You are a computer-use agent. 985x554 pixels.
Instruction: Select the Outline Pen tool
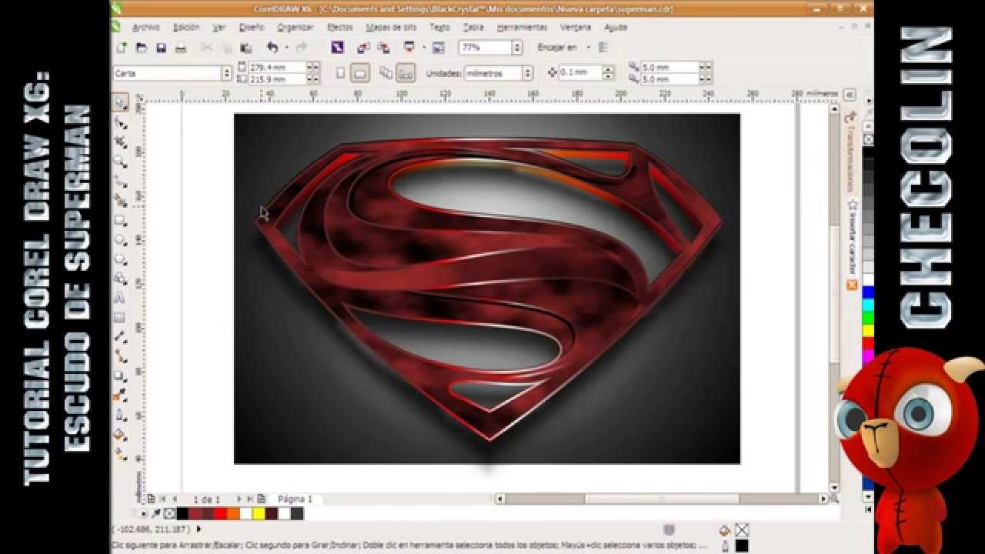[x=121, y=415]
